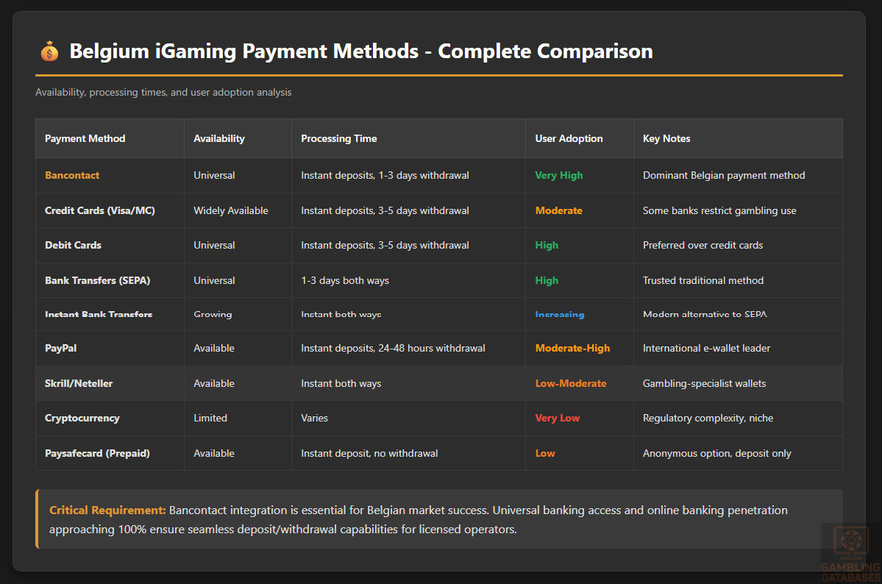
Task: Click the Moderate-High adoption value for PayPal
Action: coord(572,348)
